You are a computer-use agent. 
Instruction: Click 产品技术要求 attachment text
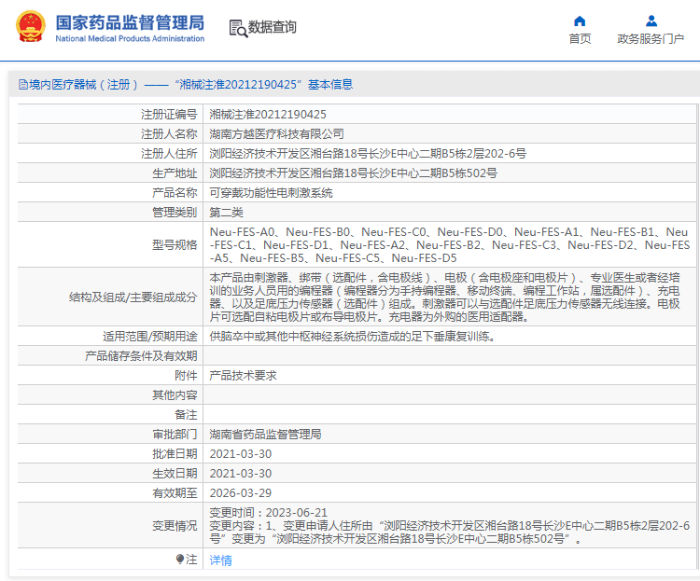point(243,376)
